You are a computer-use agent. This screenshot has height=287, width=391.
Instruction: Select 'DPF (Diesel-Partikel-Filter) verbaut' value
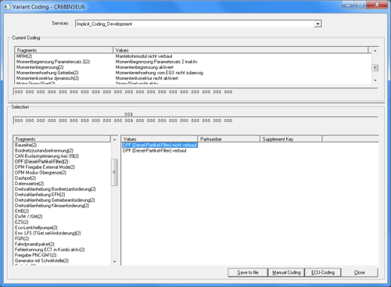[x=155, y=151]
